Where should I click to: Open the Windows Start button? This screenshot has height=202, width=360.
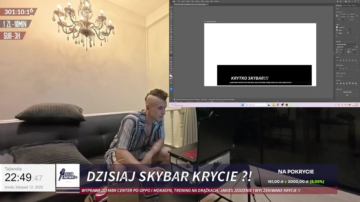click(x=242, y=105)
